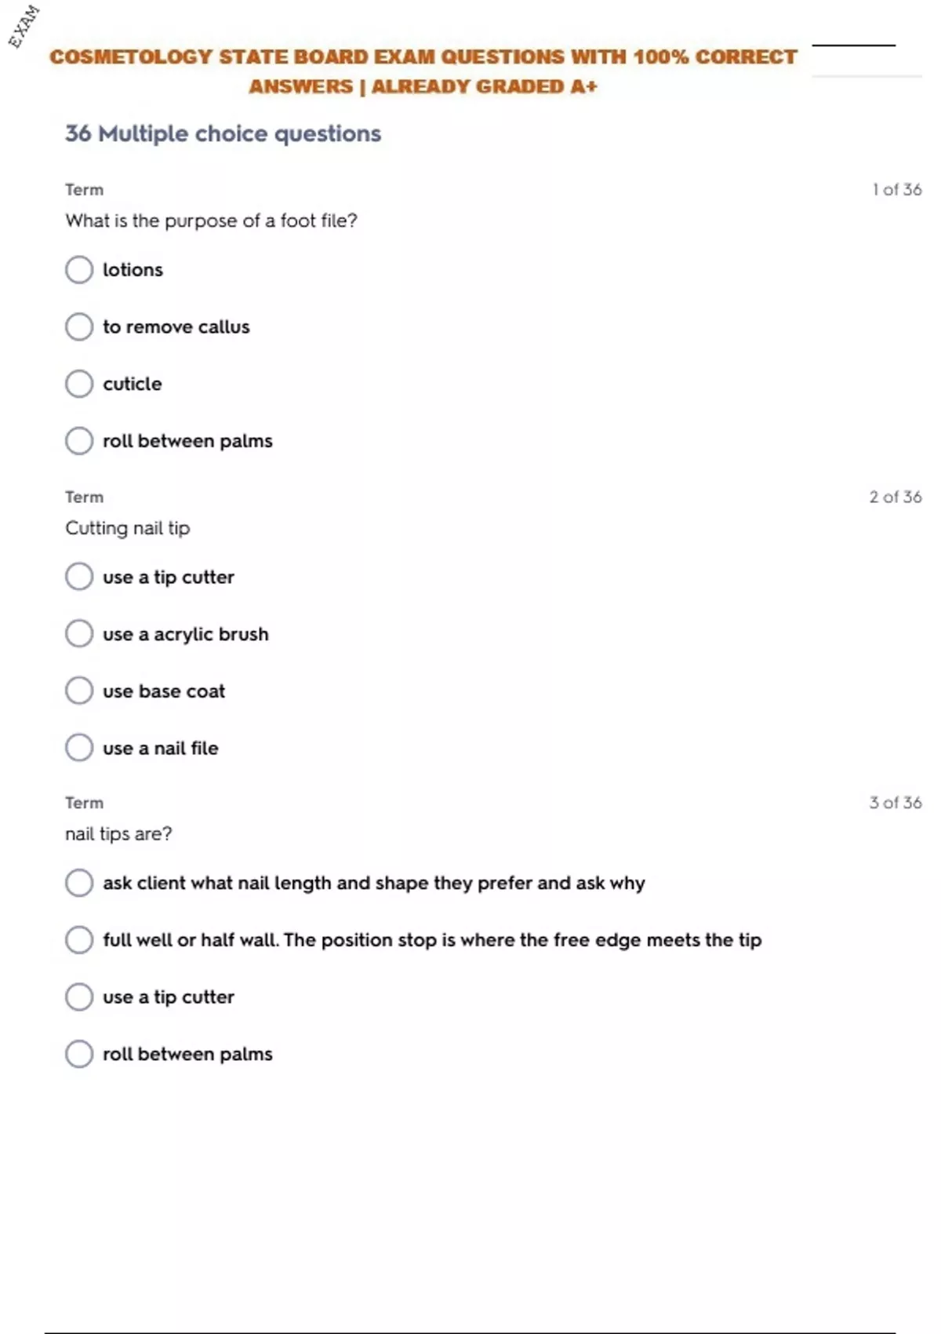Image resolution: width=941 pixels, height=1334 pixels.
Task: Select 'cuticle' for the foot file question
Action: click(x=79, y=384)
